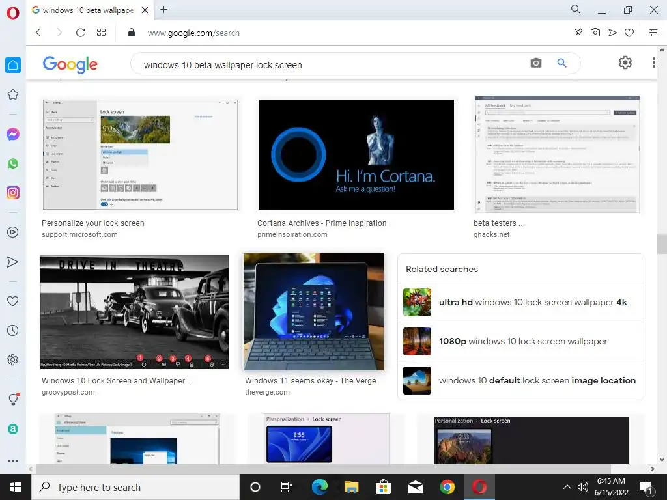Click Personalize your lock screen title
Viewport: 667px width, 500px height.
click(x=92, y=223)
